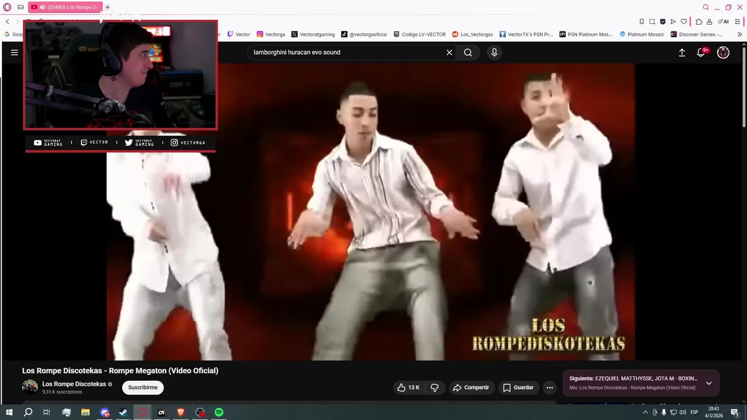Open Brave browser from the taskbar
This screenshot has width=747, height=420.
(180, 412)
